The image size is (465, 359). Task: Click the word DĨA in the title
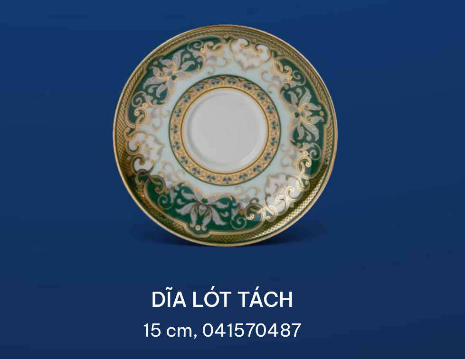169,299
